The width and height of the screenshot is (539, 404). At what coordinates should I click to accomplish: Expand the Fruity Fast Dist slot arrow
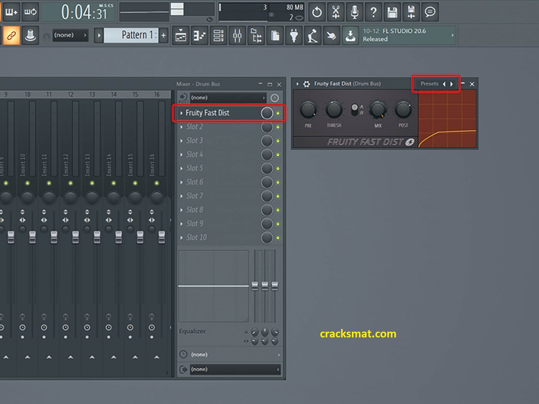[181, 113]
